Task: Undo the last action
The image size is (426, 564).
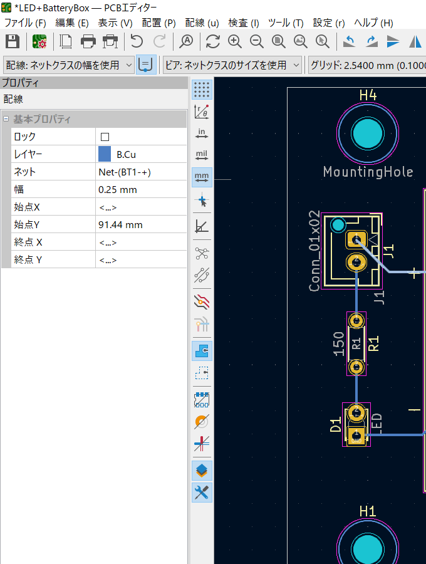Action: (x=137, y=42)
